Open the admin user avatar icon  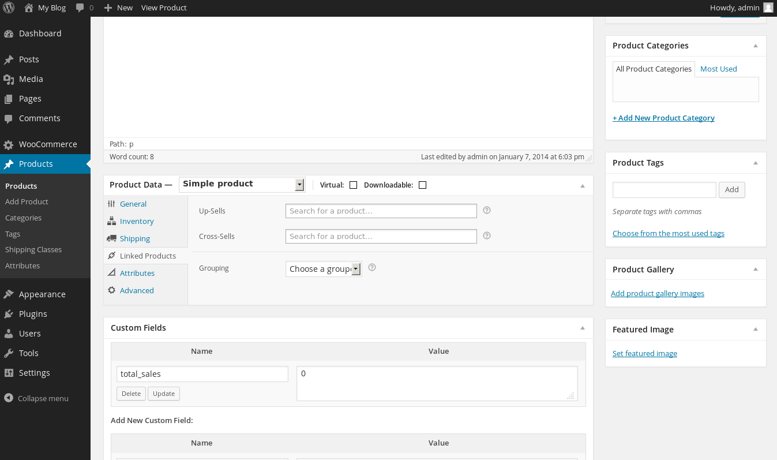(768, 8)
